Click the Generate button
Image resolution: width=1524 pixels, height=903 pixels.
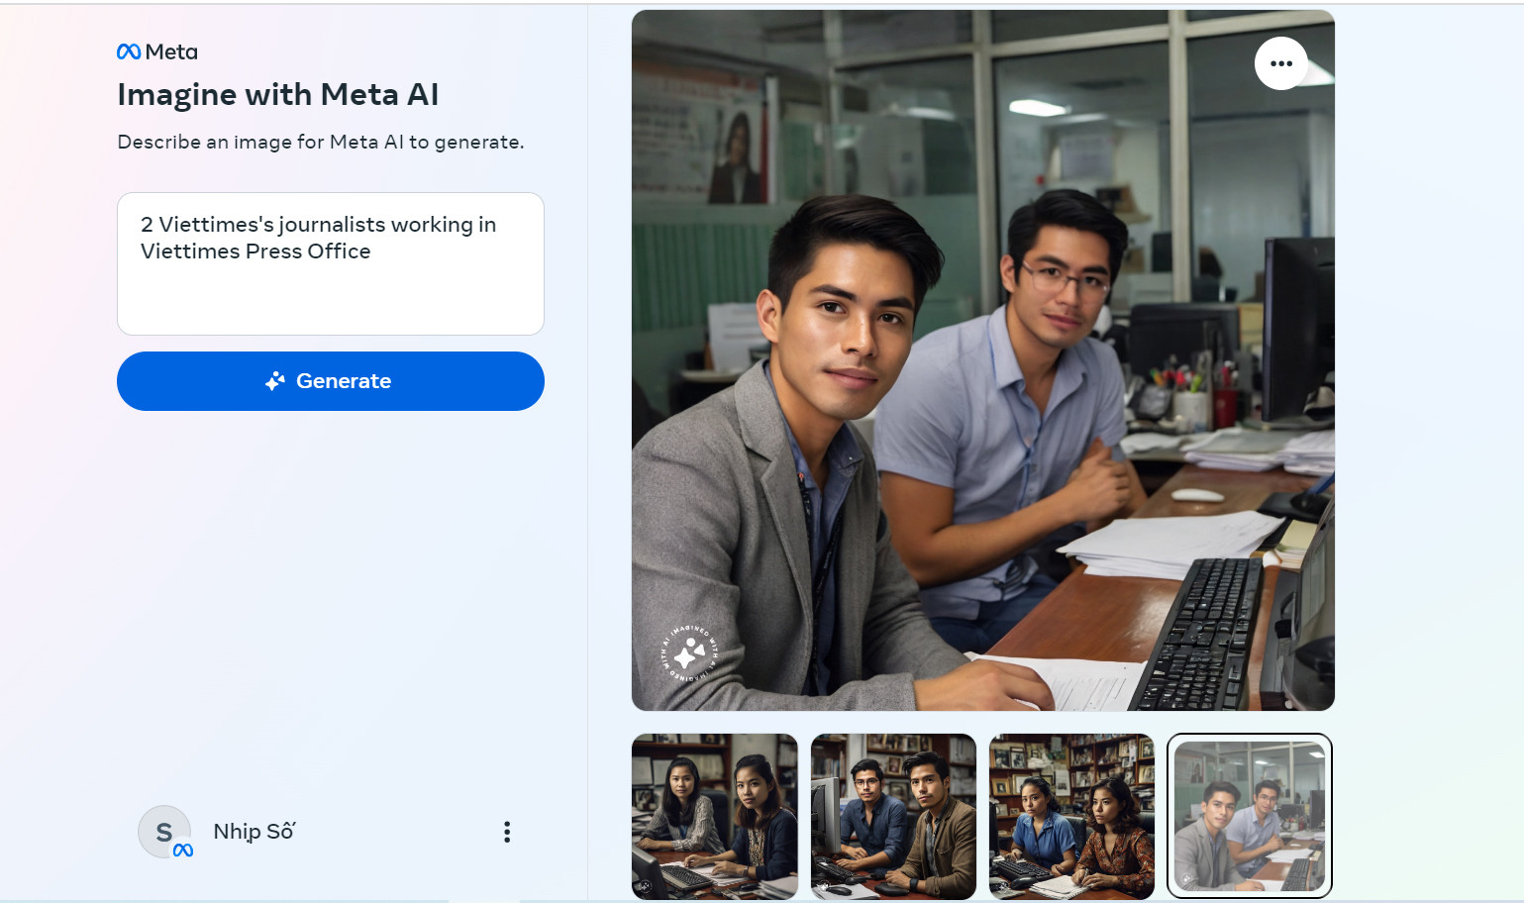point(331,381)
